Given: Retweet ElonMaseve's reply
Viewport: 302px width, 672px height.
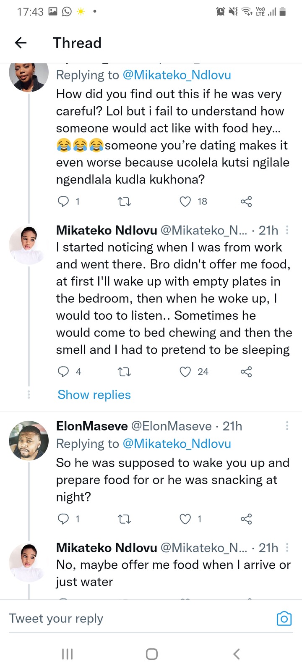Looking at the screenshot, I should (x=124, y=520).
